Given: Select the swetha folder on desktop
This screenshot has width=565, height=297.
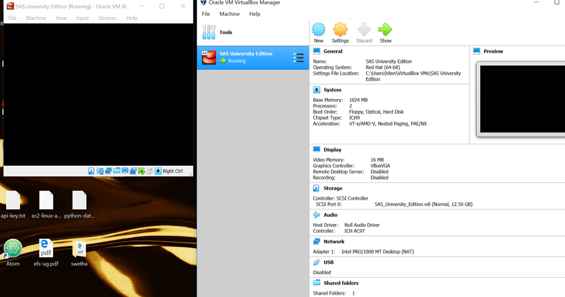Looking at the screenshot, I should [x=79, y=252].
